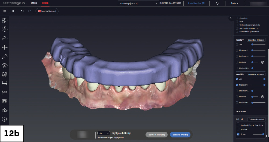Adjust Crown opacity slider in Unit List
Screen dimensions: 269x142
pos(258,134)
